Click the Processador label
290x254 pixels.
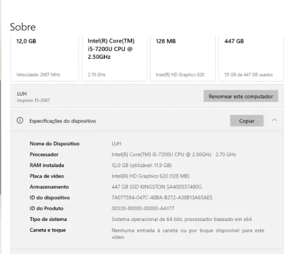(x=44, y=154)
